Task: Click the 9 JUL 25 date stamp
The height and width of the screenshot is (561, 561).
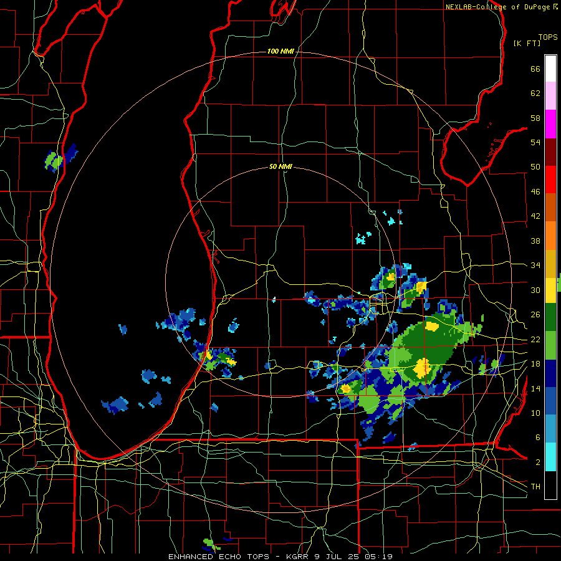Action: (x=337, y=557)
